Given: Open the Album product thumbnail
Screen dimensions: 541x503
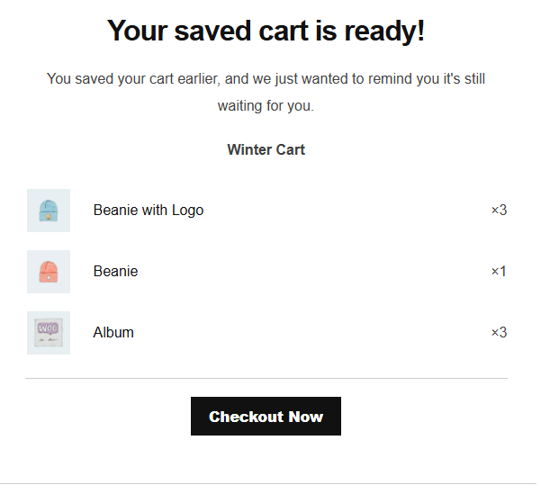Looking at the screenshot, I should [x=49, y=333].
